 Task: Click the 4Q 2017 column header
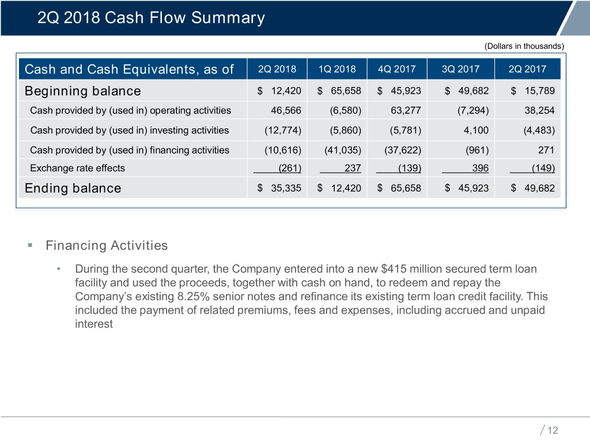coord(397,70)
